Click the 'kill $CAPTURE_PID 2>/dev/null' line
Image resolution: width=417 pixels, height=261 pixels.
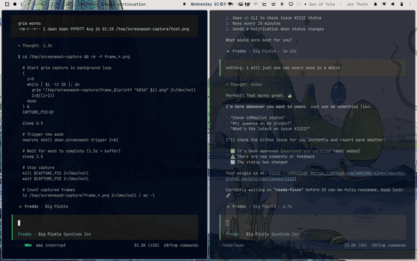pyautogui.click(x=55, y=173)
